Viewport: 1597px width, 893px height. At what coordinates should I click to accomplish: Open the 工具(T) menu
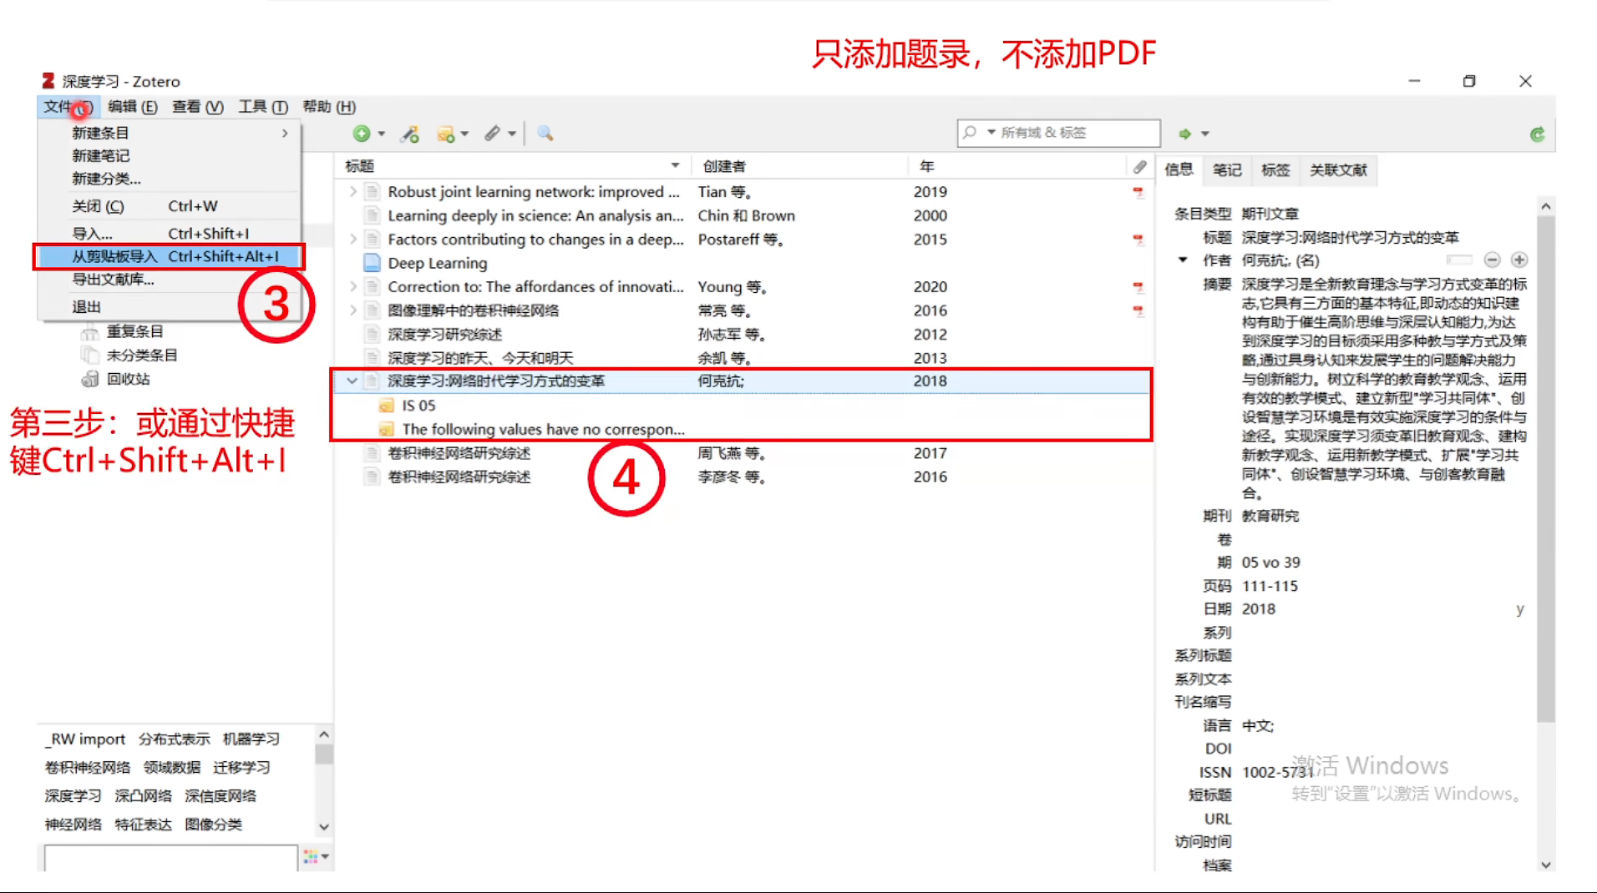coord(261,107)
